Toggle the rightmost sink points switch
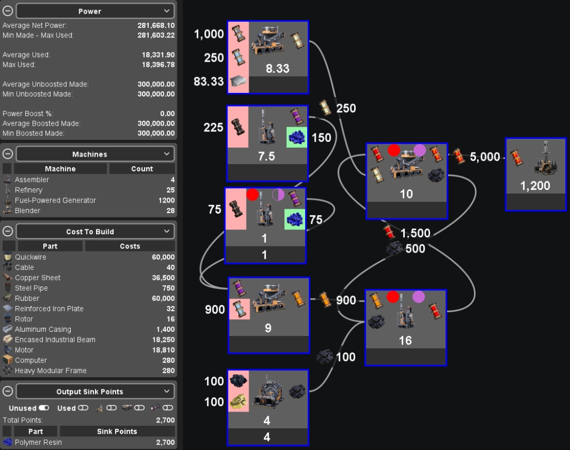This screenshot has height=450, width=570. point(168,408)
